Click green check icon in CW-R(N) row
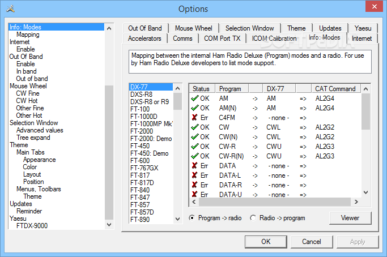Screen dimensions: 387x257 click(x=195, y=156)
